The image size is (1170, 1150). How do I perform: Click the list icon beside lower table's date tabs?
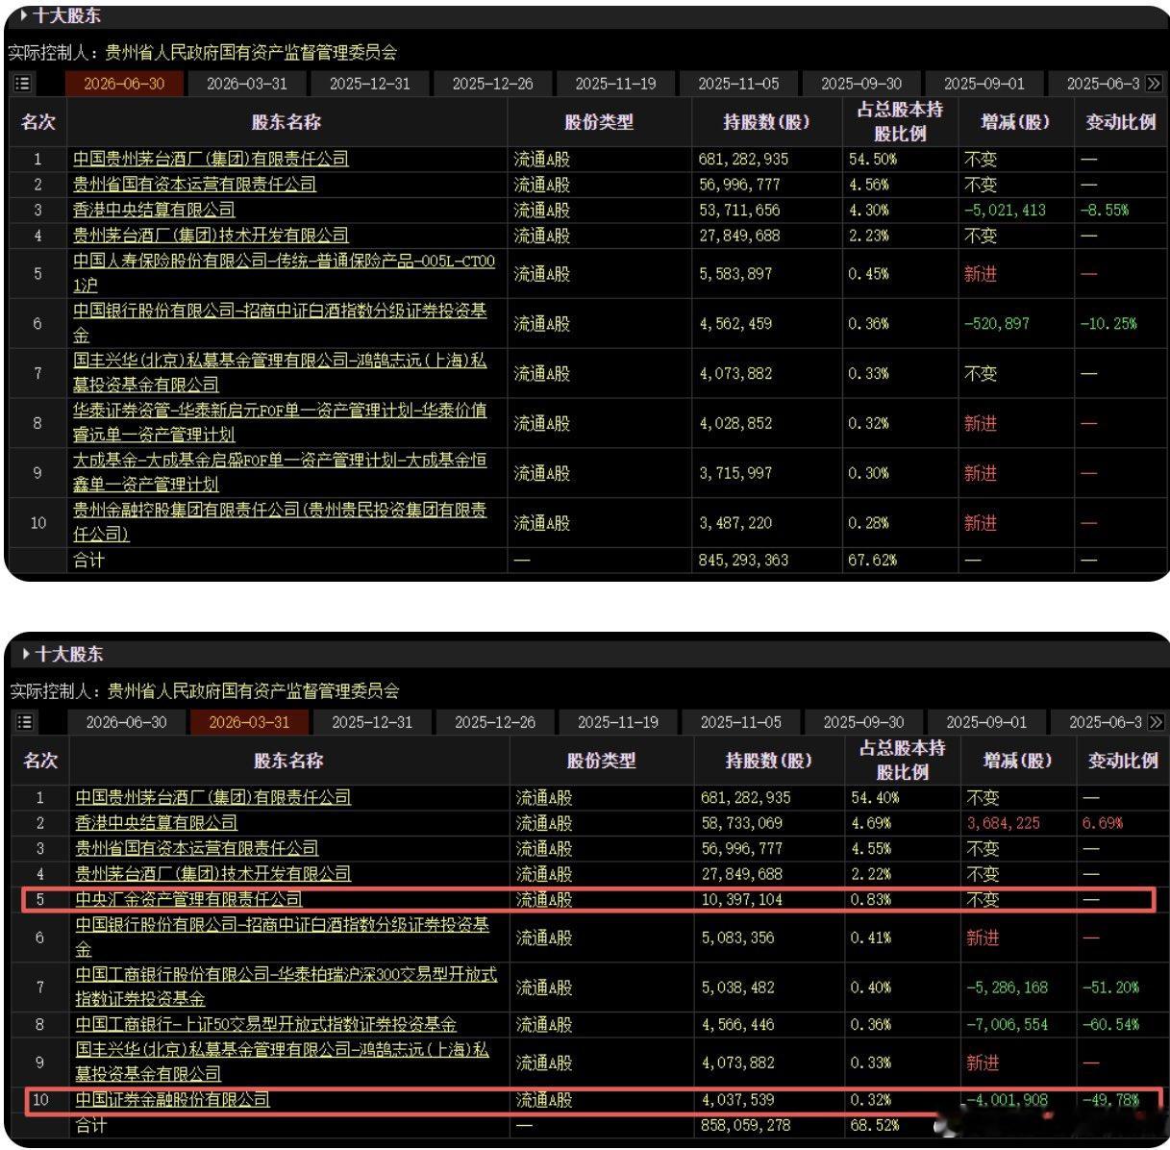click(x=25, y=722)
